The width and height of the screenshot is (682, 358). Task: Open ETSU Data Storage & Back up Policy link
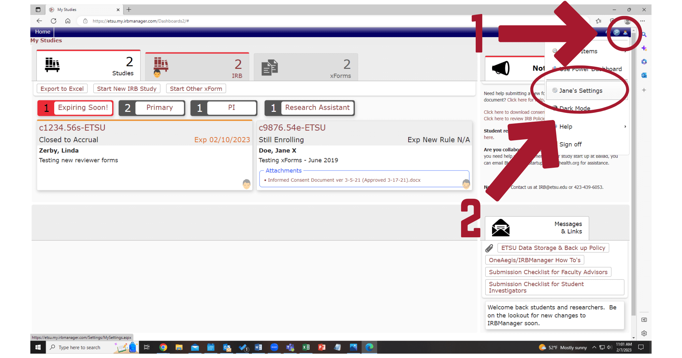553,248
